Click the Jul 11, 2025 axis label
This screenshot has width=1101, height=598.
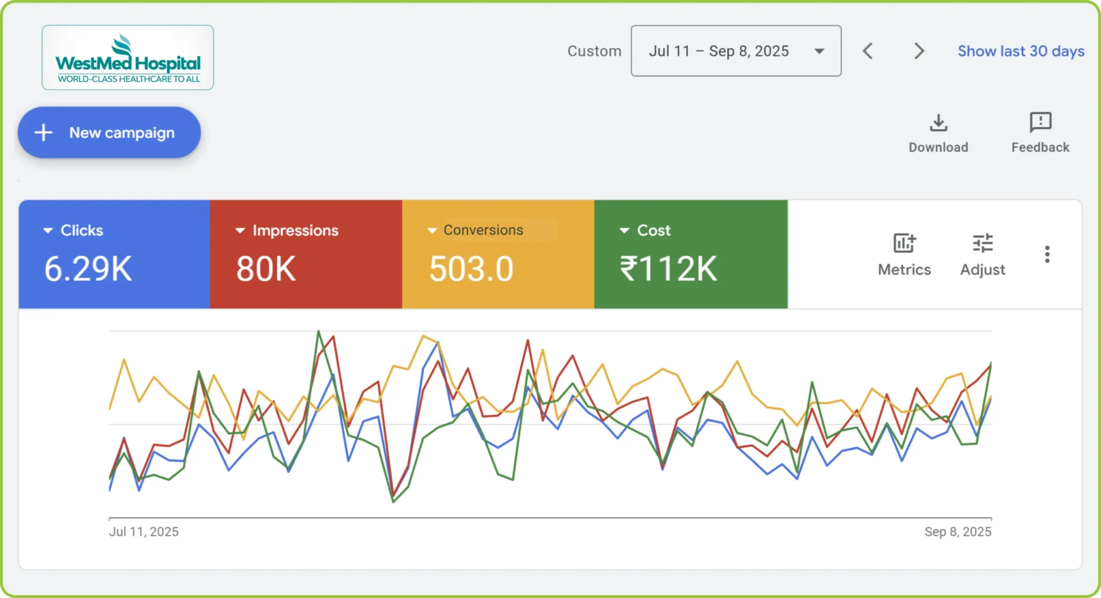(x=144, y=532)
